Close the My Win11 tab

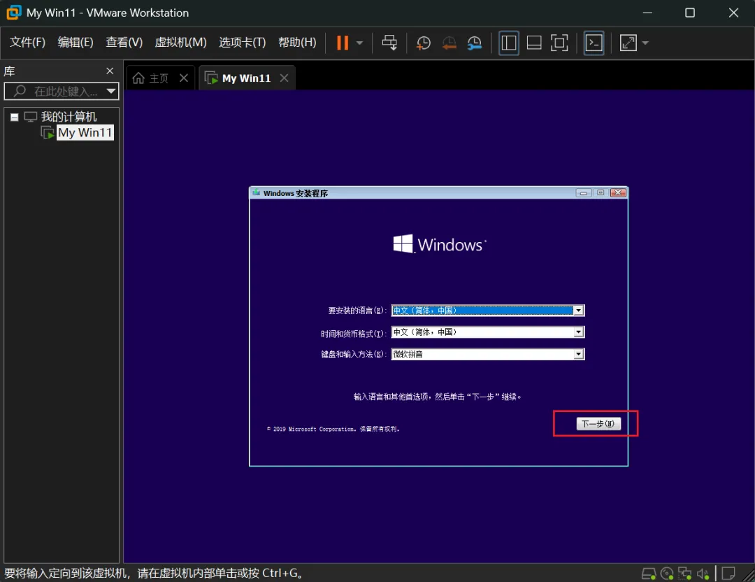pyautogui.click(x=284, y=78)
